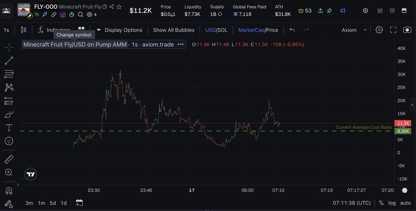Toggle magnet mode

click(x=9, y=191)
